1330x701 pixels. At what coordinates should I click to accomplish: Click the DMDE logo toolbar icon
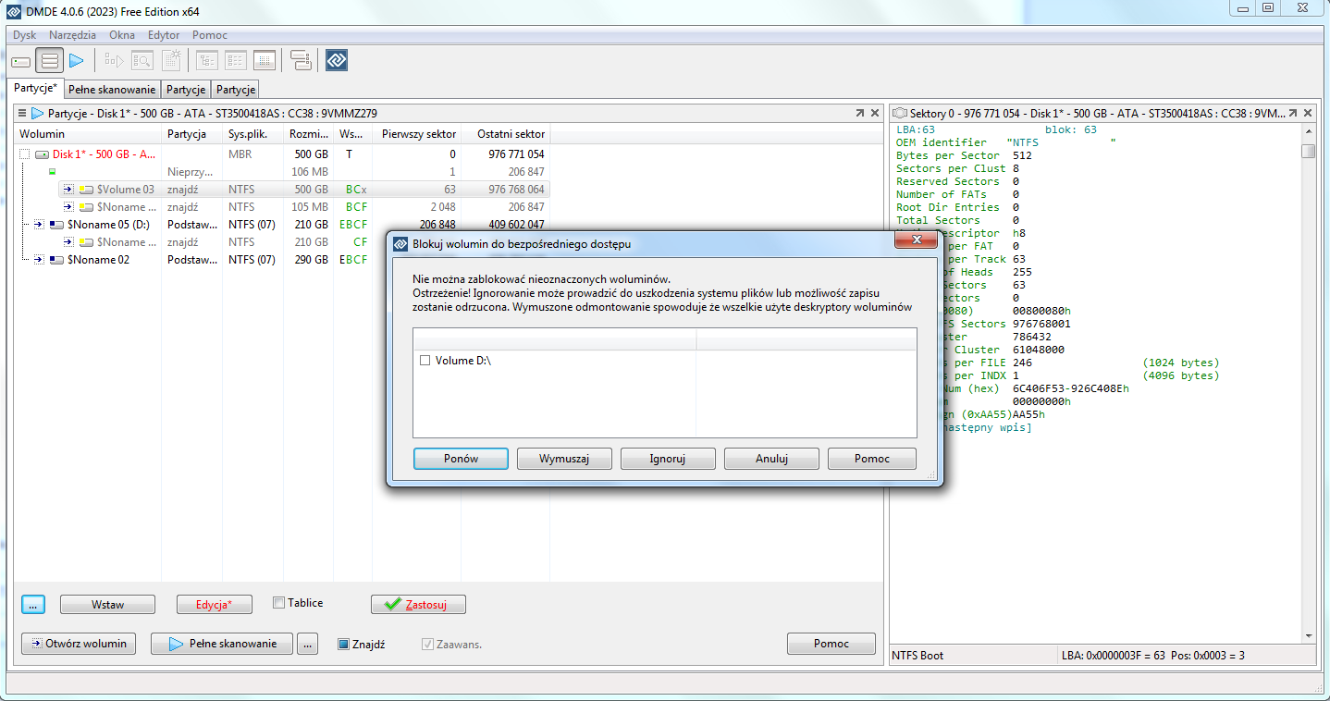337,61
